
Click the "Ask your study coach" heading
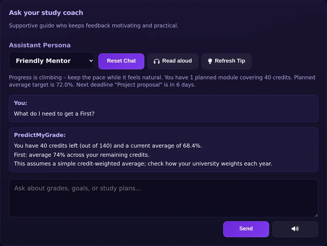pos(46,13)
